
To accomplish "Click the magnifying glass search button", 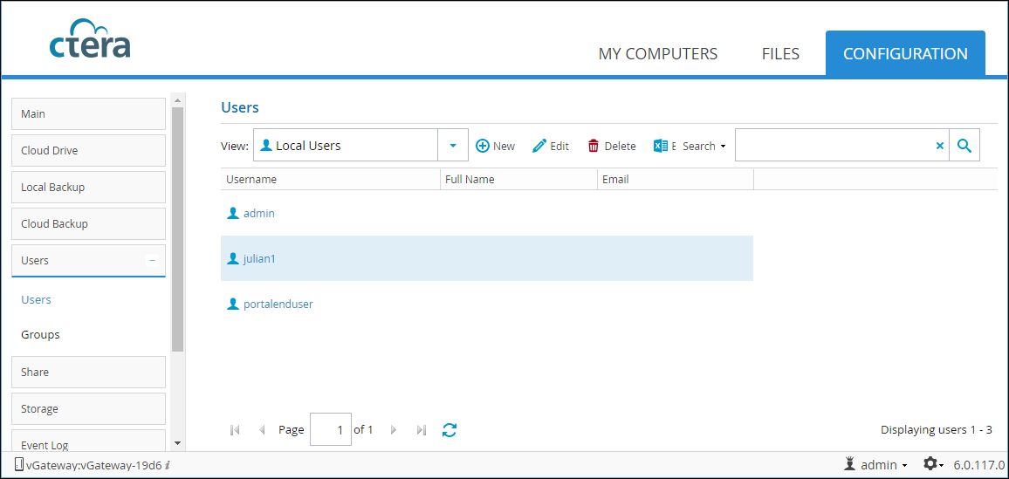I will pyautogui.click(x=964, y=146).
